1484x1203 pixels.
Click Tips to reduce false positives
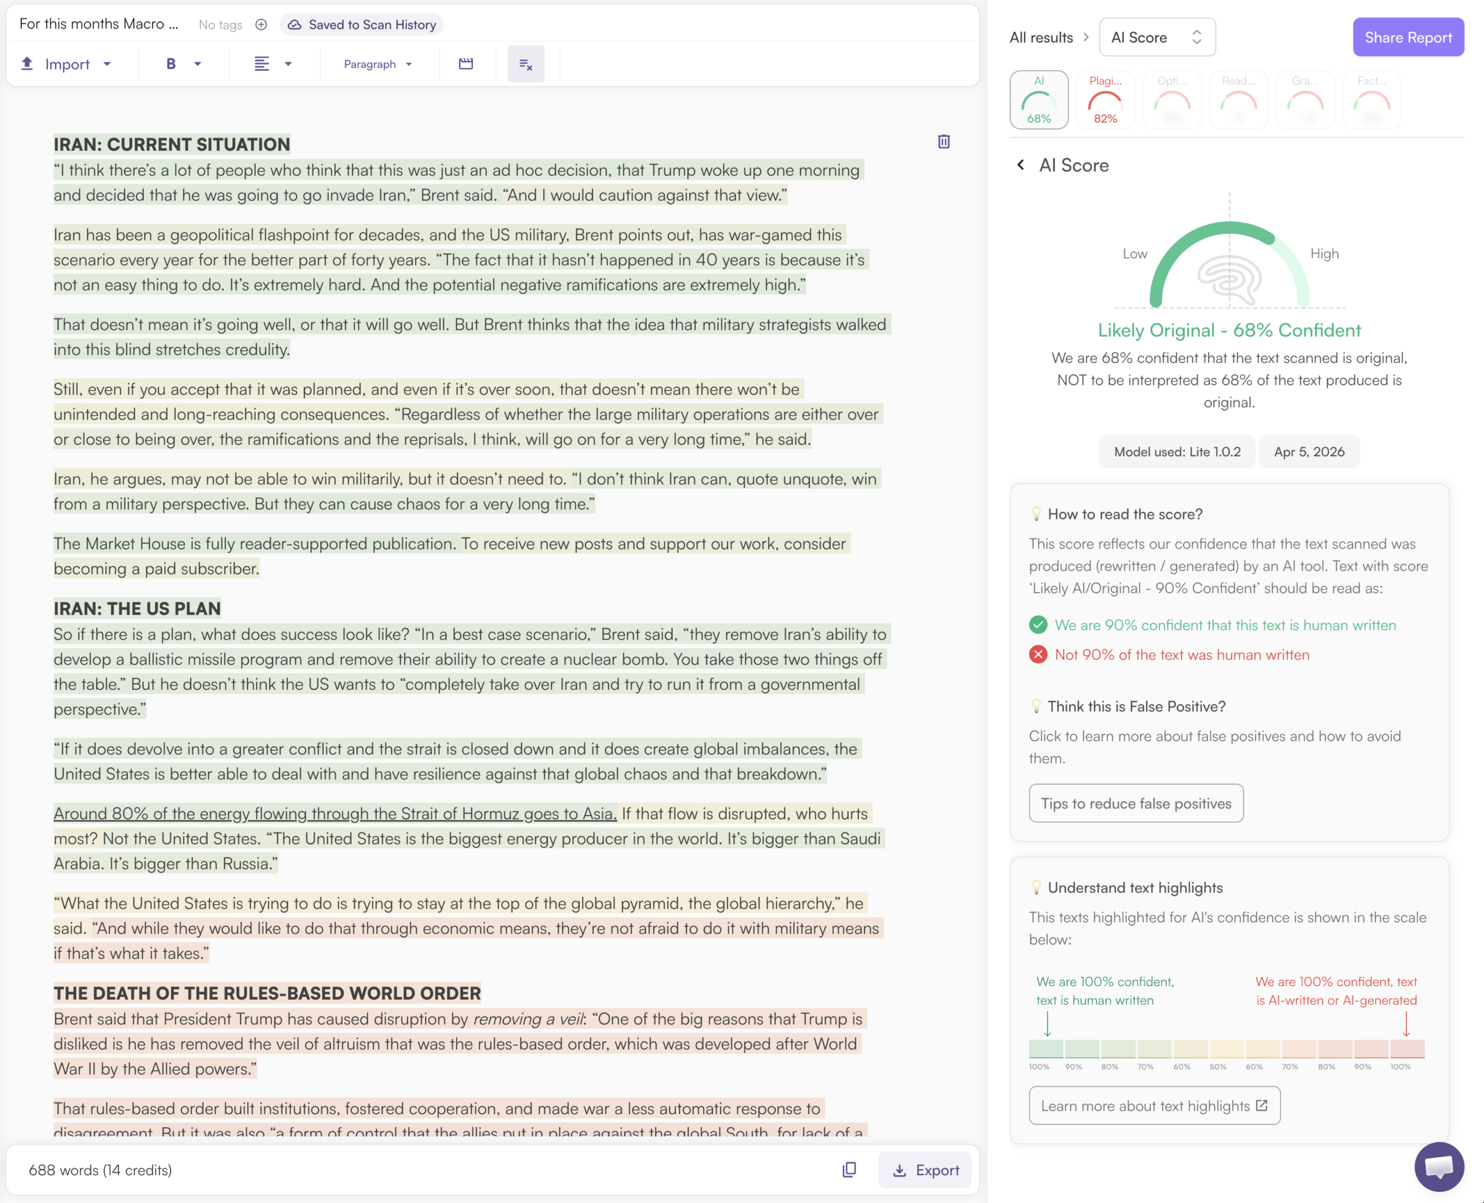1135,803
